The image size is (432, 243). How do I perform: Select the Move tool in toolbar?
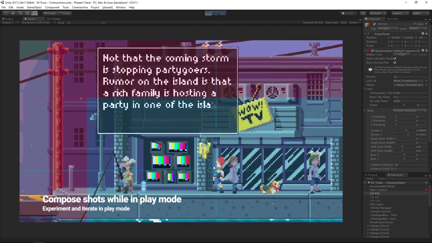13,13
